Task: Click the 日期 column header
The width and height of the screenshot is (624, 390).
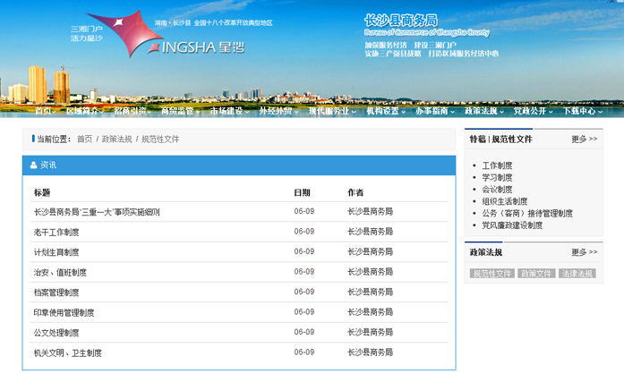Action: [x=302, y=193]
